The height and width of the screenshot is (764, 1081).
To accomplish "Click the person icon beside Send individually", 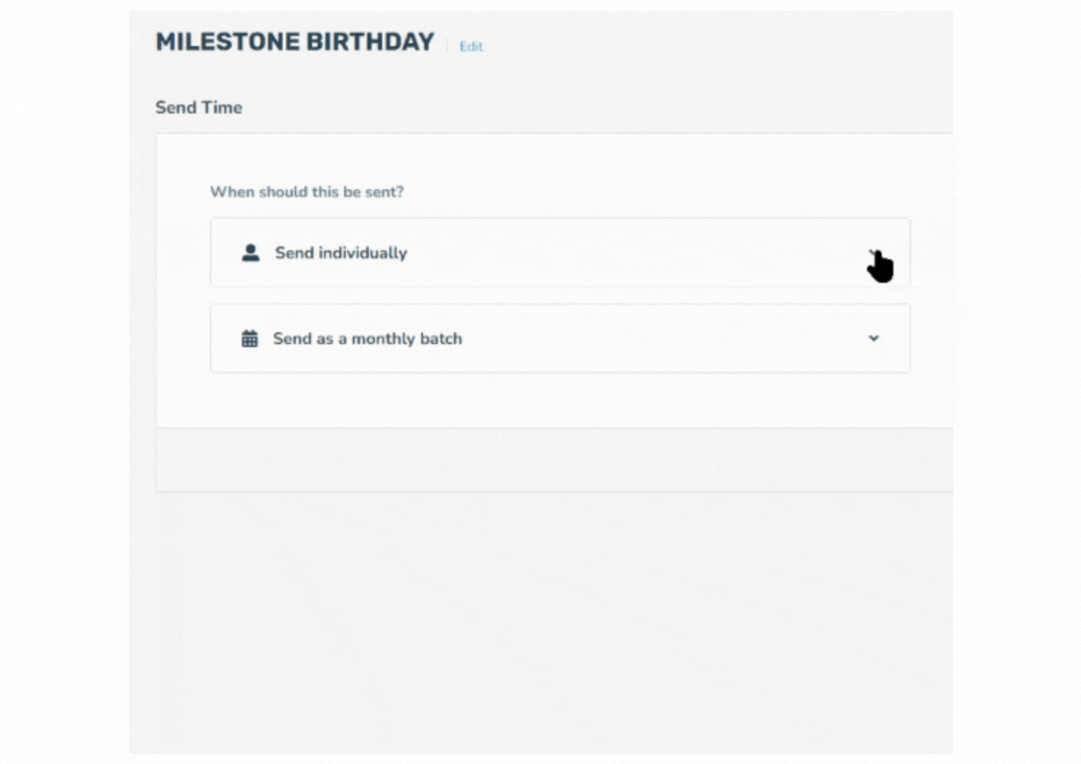I will coord(250,253).
